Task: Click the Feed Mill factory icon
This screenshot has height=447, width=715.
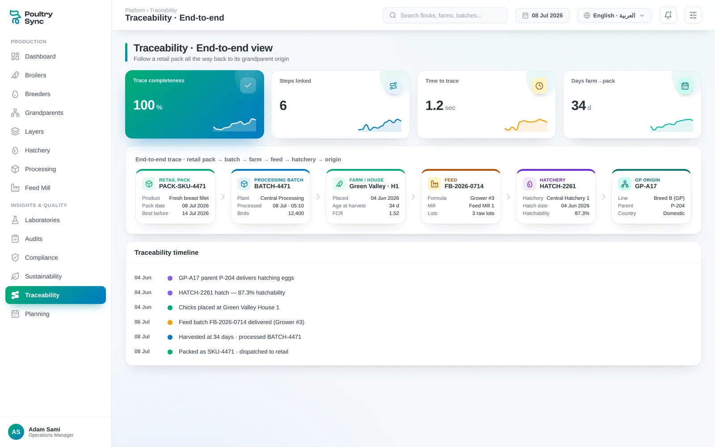Action: (x=15, y=188)
